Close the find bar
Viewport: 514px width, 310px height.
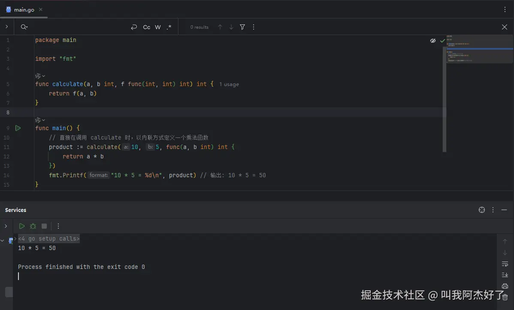(505, 27)
